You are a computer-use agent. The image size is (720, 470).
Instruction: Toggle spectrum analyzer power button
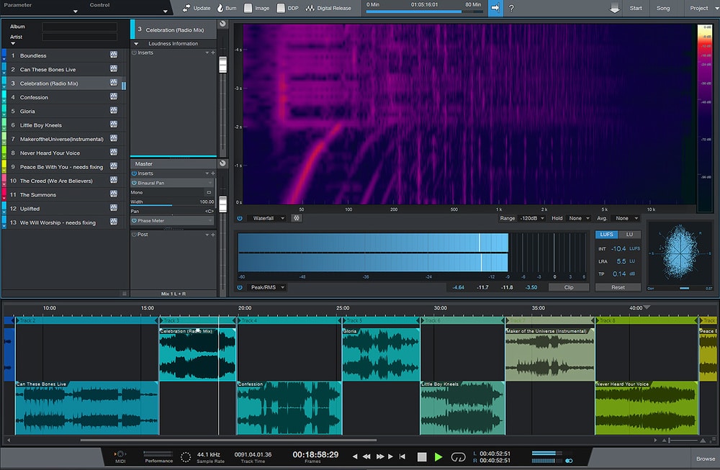pos(240,218)
